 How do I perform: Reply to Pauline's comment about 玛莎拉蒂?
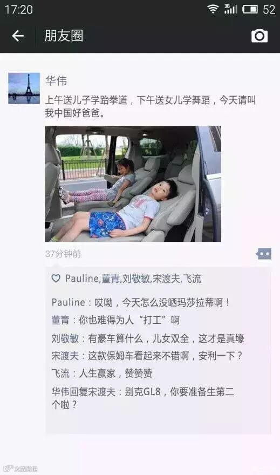click(141, 302)
